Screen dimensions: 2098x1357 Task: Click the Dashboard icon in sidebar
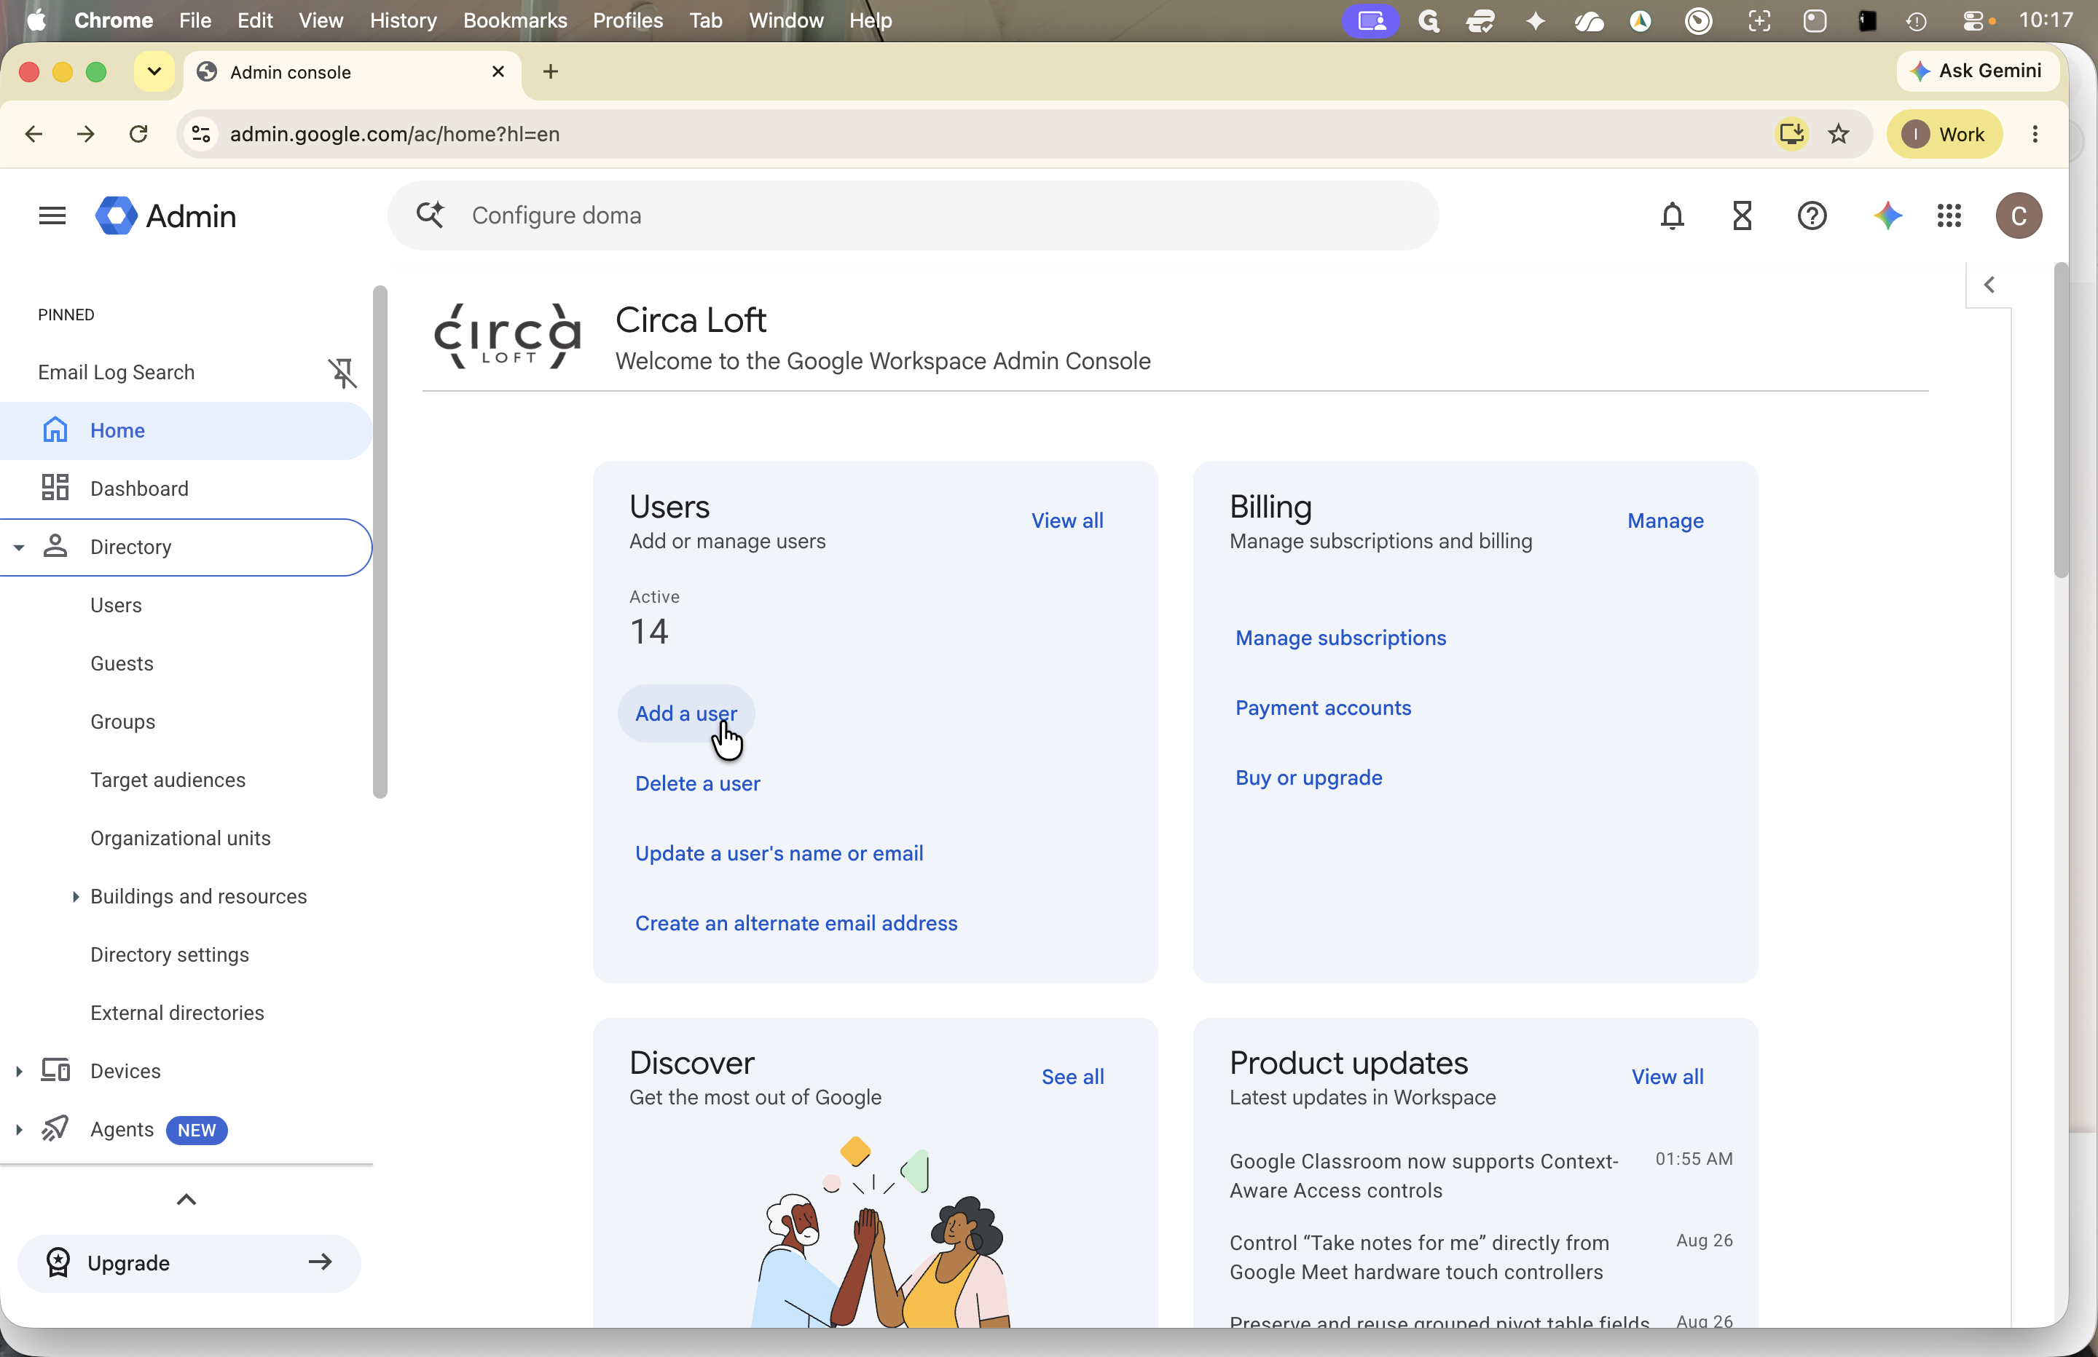click(55, 488)
